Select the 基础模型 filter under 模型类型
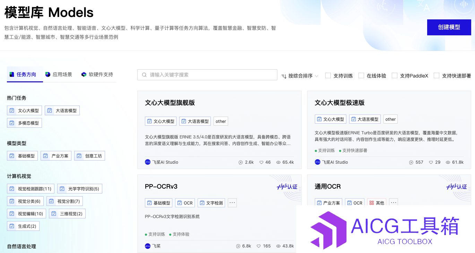The image size is (475, 253). click(22, 156)
